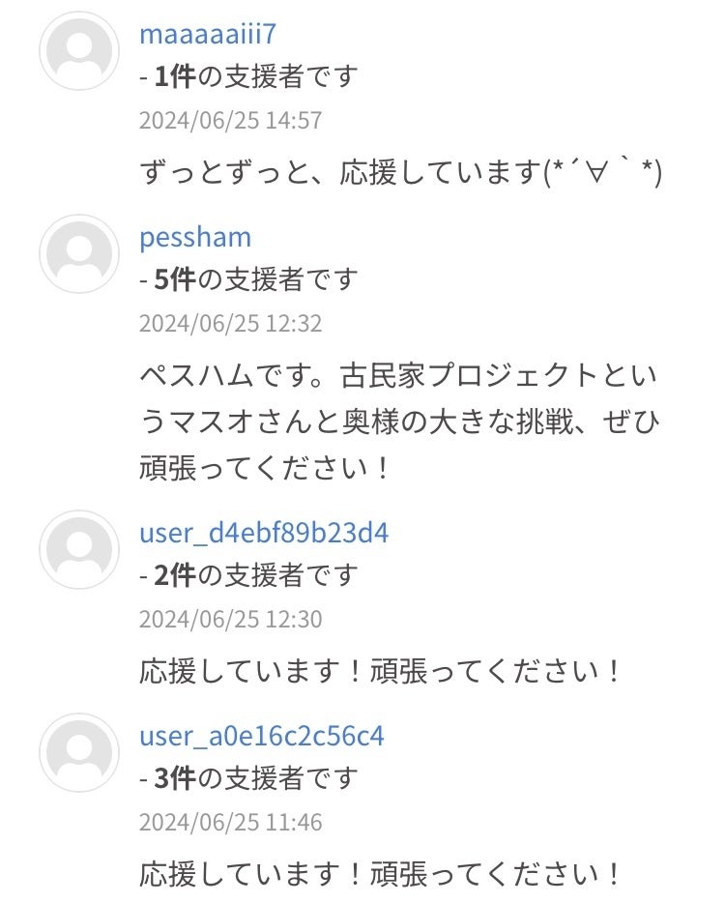Visit pessham's profile via username link
725x903 pixels.
pos(195,237)
